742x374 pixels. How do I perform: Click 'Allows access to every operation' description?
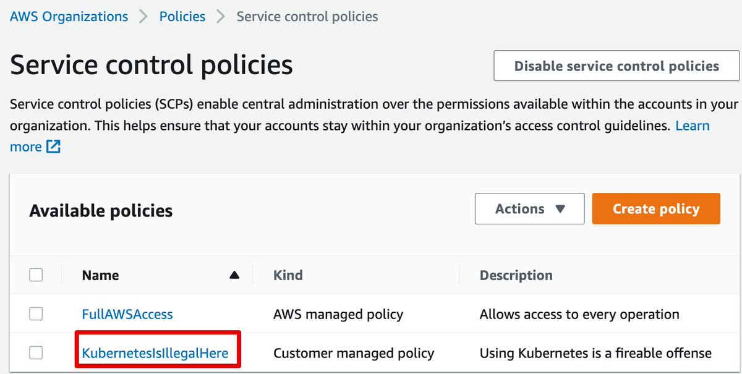(x=579, y=314)
